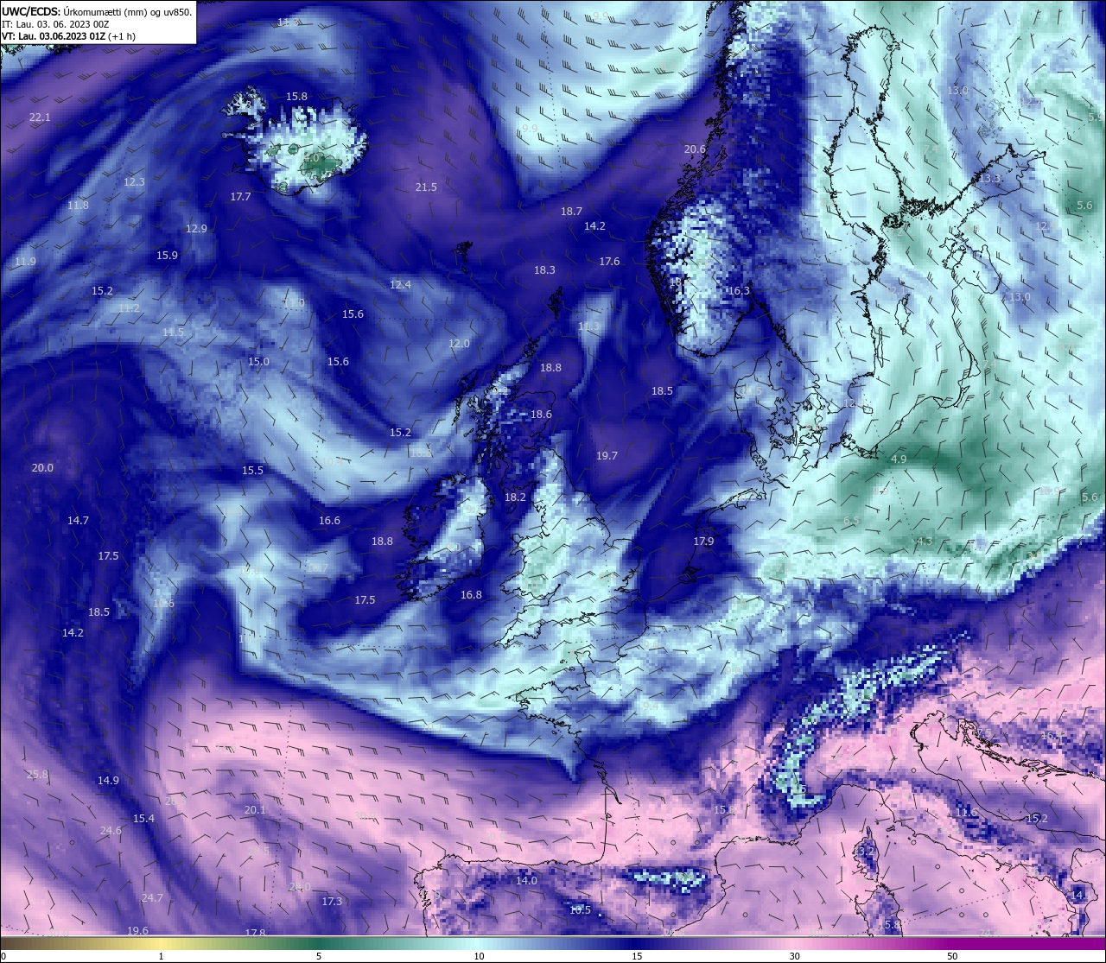This screenshot has width=1106, height=963.
Task: Click the 22.1 value on the map
Action: pos(40,117)
